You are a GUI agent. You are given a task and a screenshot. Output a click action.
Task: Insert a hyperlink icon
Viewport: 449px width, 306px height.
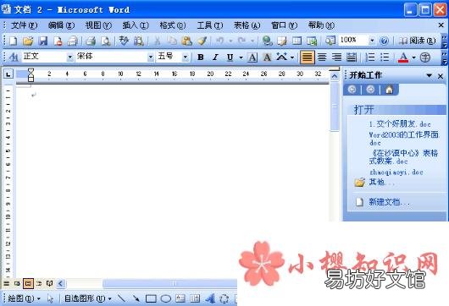click(267, 41)
